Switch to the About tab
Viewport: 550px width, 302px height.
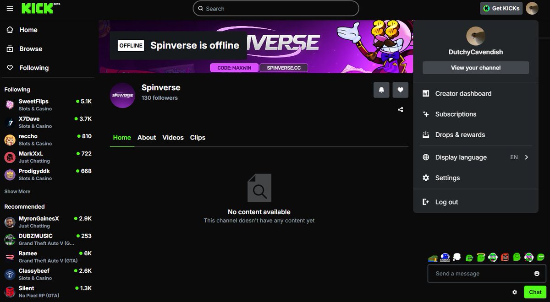(147, 137)
